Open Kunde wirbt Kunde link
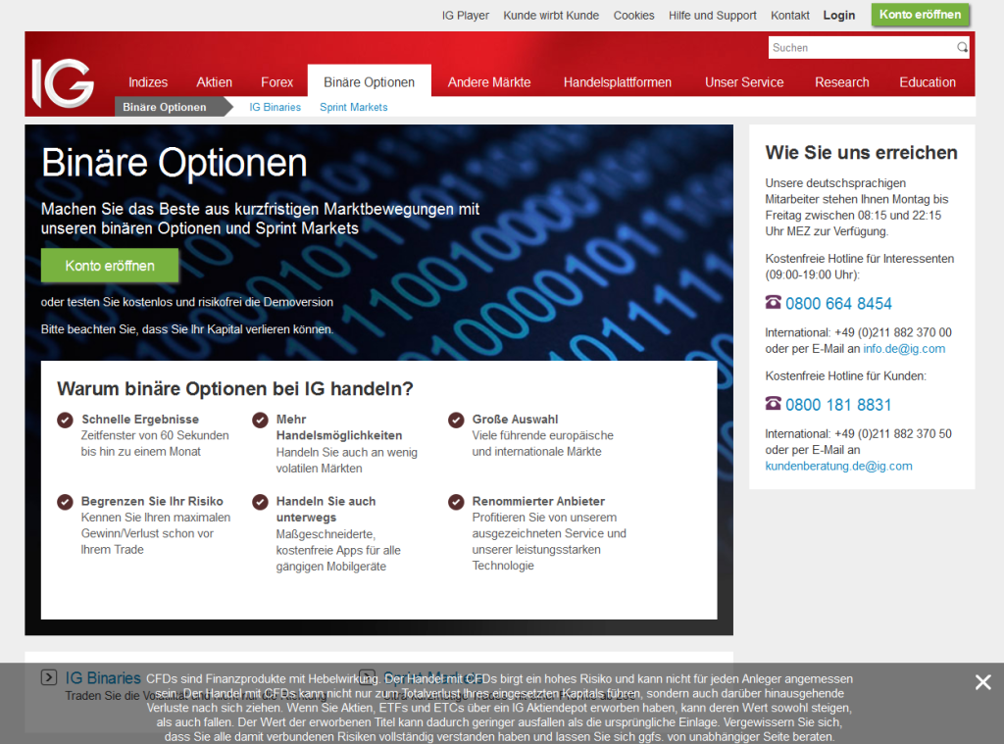This screenshot has height=744, width=1004. tap(551, 16)
